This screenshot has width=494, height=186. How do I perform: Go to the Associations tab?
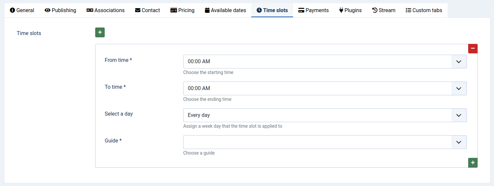pos(105,10)
